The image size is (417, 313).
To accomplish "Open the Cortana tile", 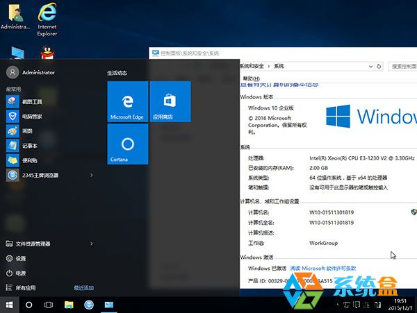I will click(x=128, y=144).
